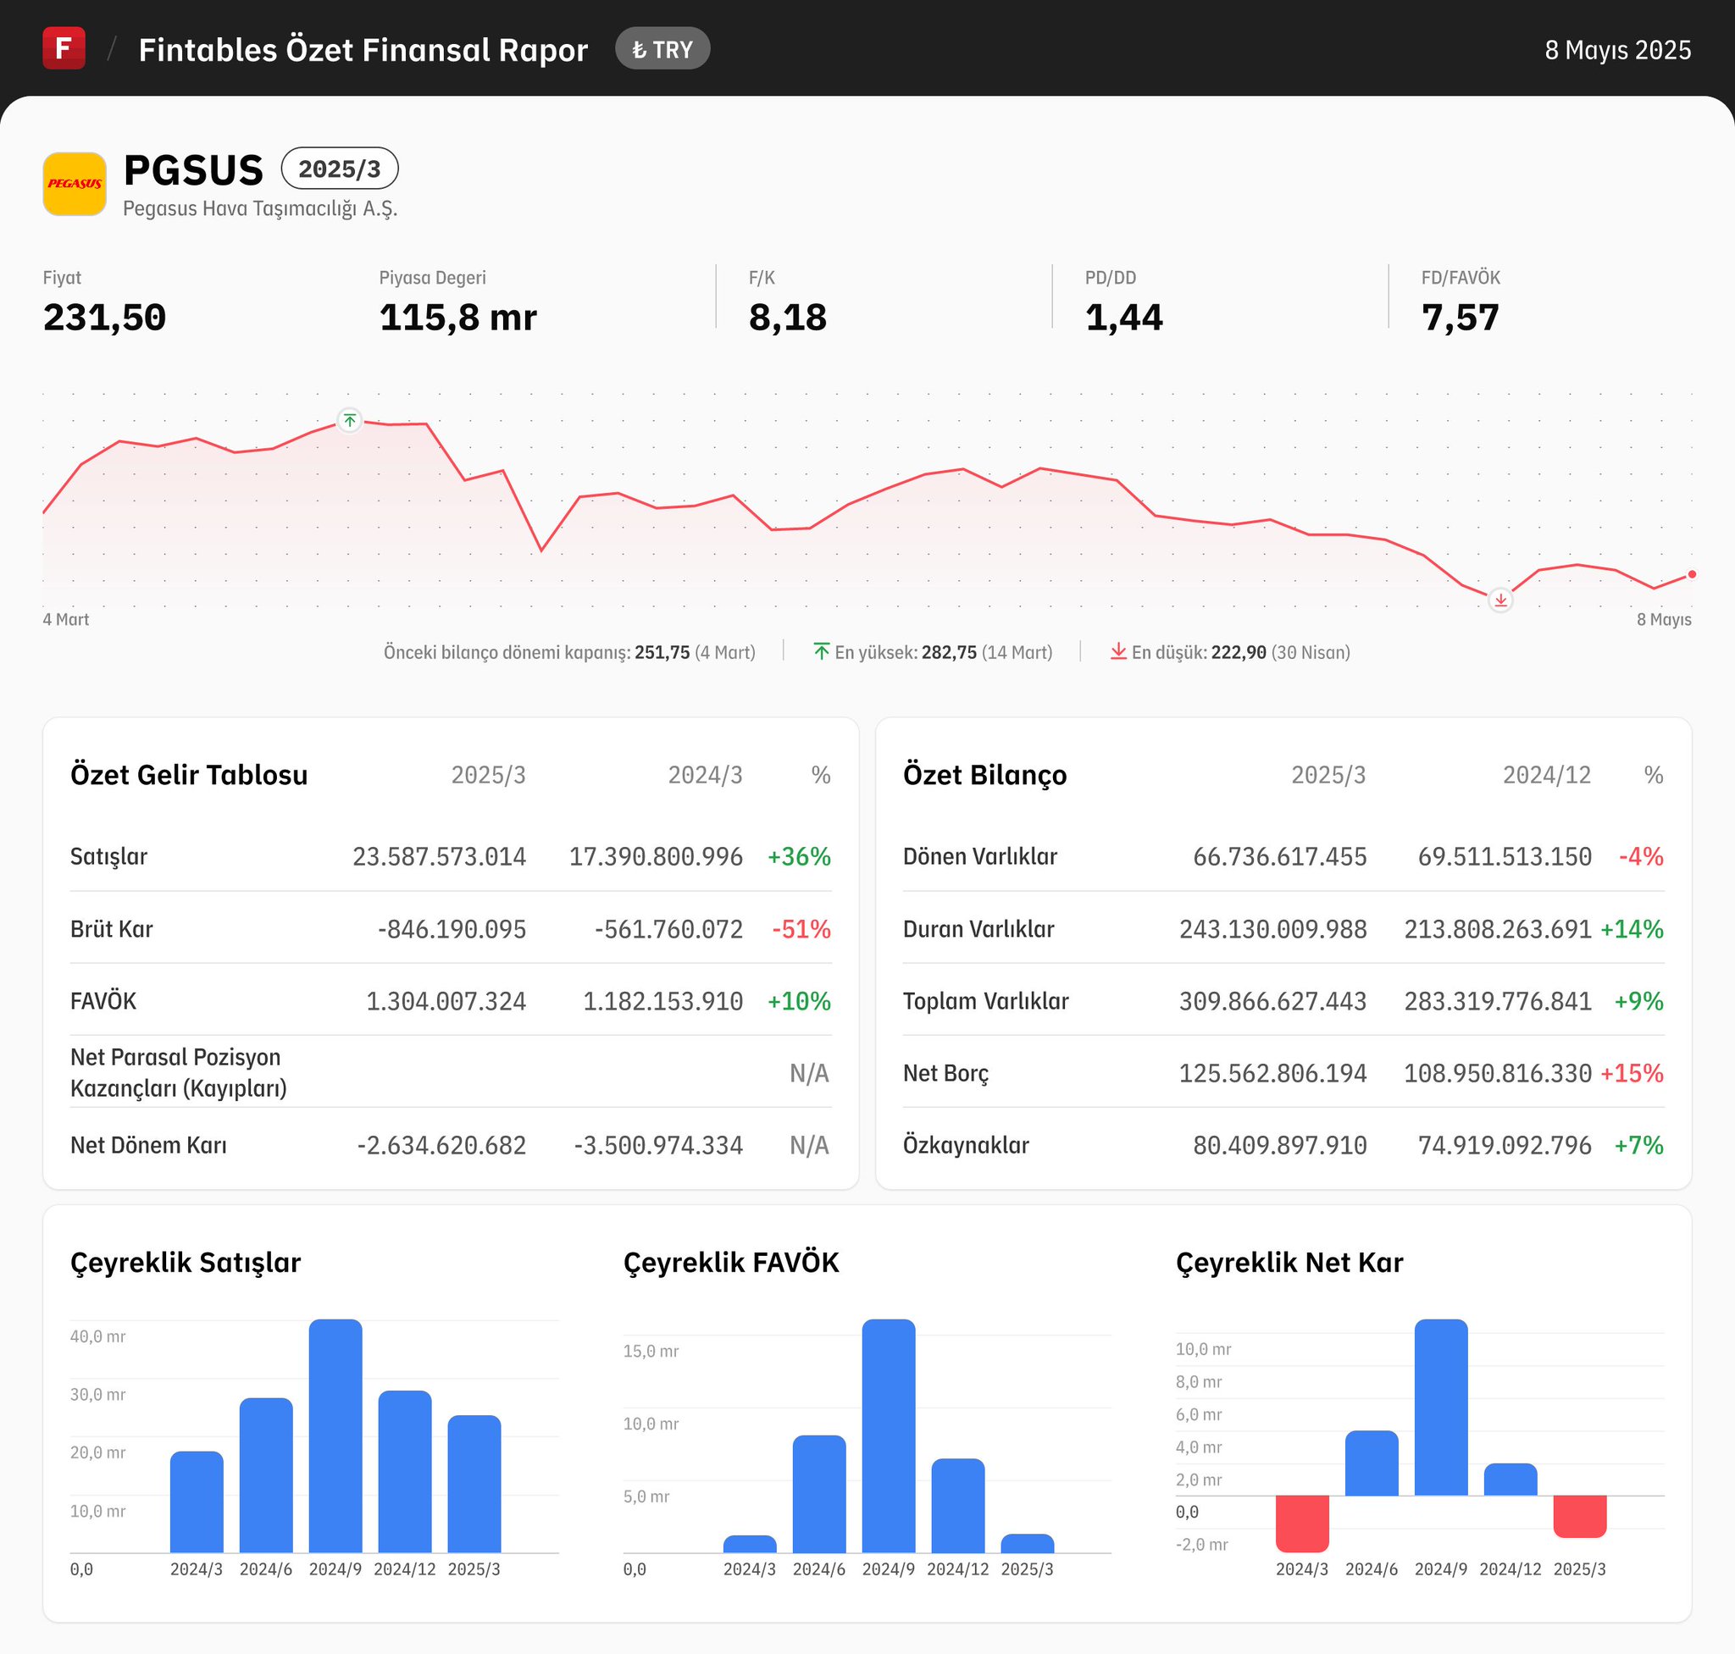
Task: Click red 2024/3 bar in Çeyreklik Net Kar
Action: click(1301, 1522)
